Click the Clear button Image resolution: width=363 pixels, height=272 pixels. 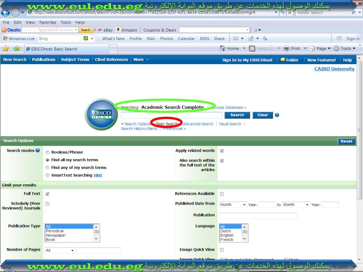click(x=263, y=115)
